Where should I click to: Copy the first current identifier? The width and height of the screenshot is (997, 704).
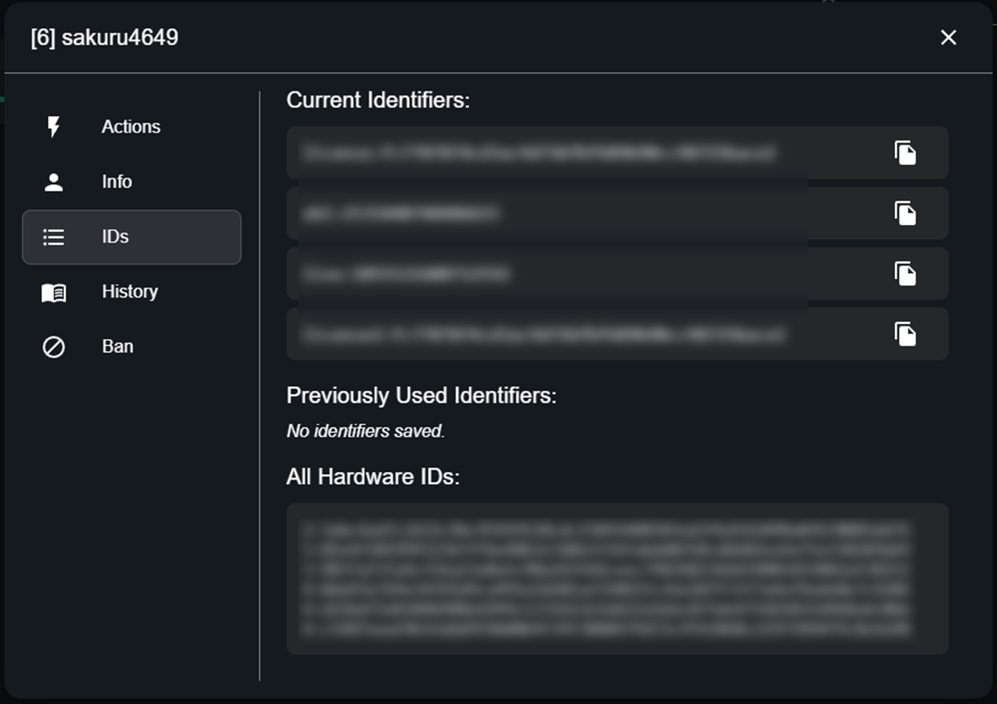[905, 153]
